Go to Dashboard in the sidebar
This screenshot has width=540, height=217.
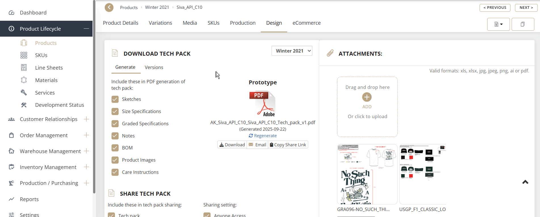[x=33, y=13]
